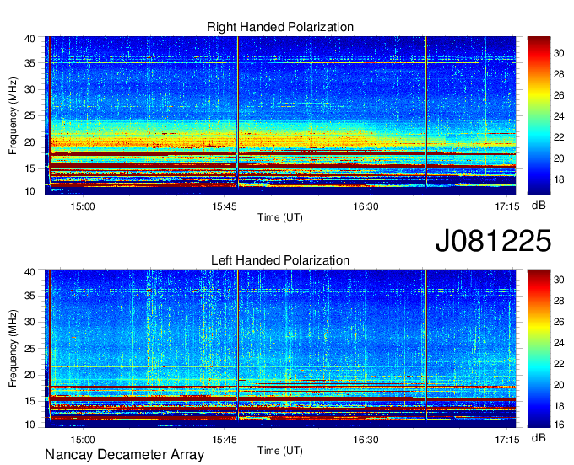Viewport: 574px width, 465px height.
Task: Click the "Right Handed Polarization" plot title
Action: (280, 27)
